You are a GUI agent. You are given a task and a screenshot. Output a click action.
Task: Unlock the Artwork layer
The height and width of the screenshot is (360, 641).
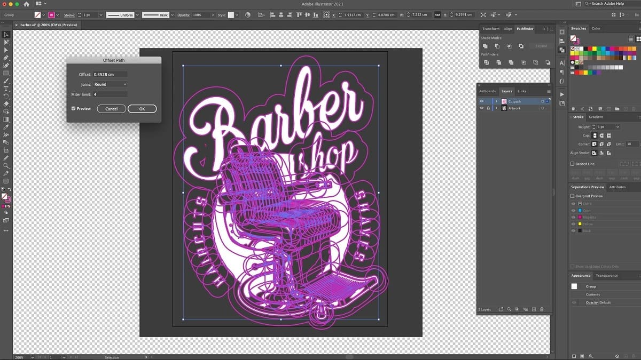click(489, 108)
